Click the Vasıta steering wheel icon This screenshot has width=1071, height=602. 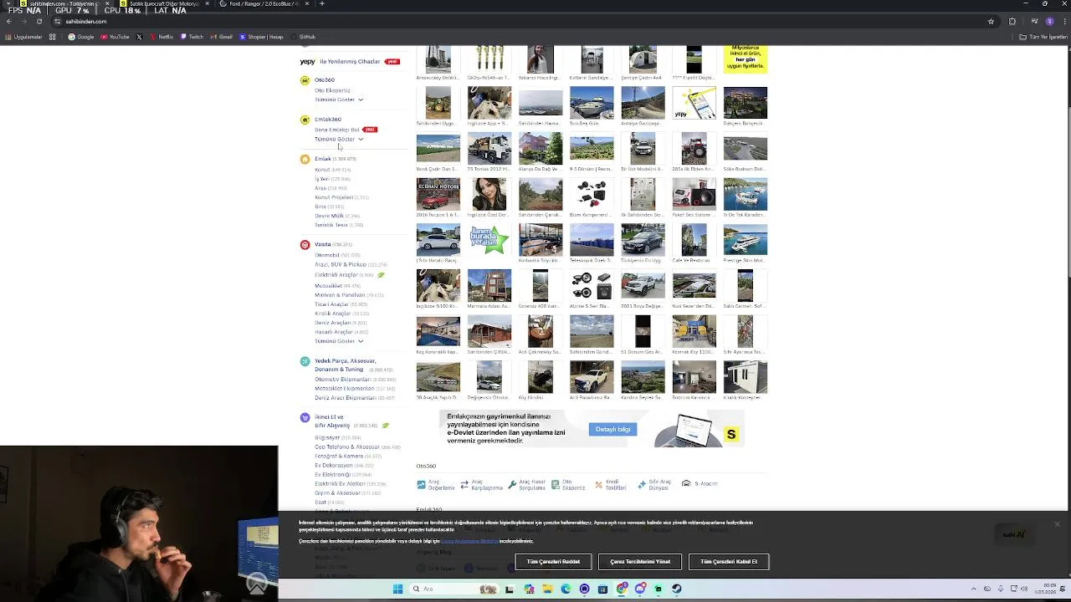point(305,245)
